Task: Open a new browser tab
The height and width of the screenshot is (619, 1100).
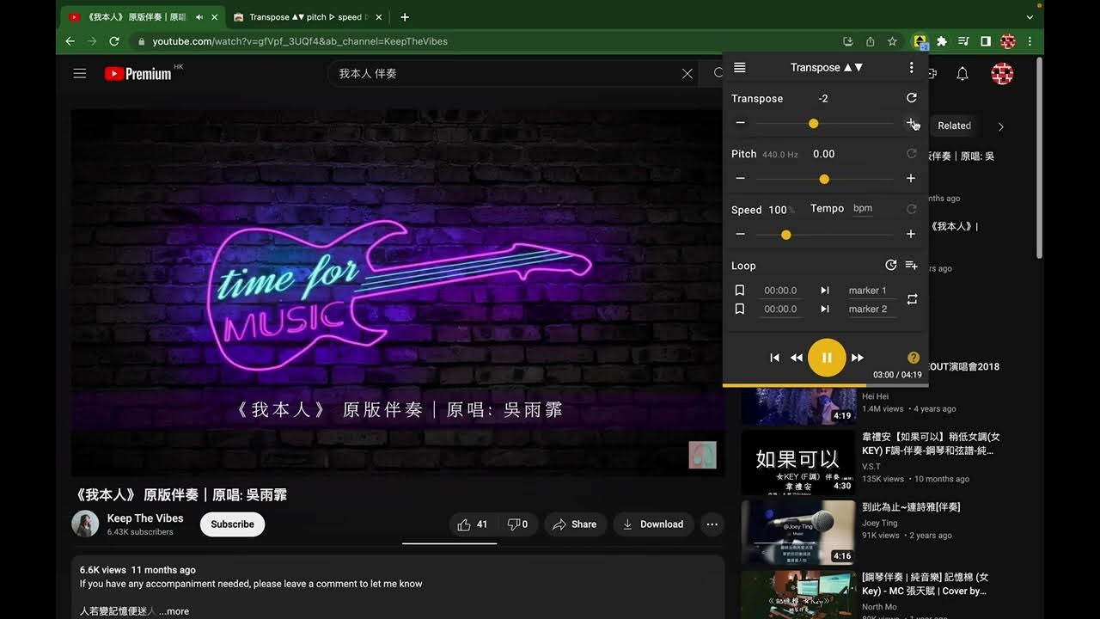Action: click(x=405, y=17)
